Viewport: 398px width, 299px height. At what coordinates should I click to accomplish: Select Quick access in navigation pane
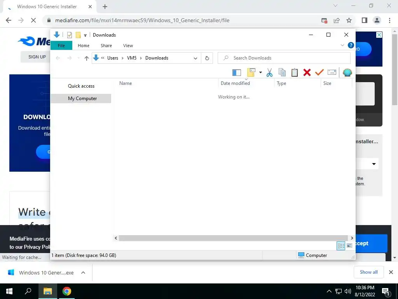point(81,86)
